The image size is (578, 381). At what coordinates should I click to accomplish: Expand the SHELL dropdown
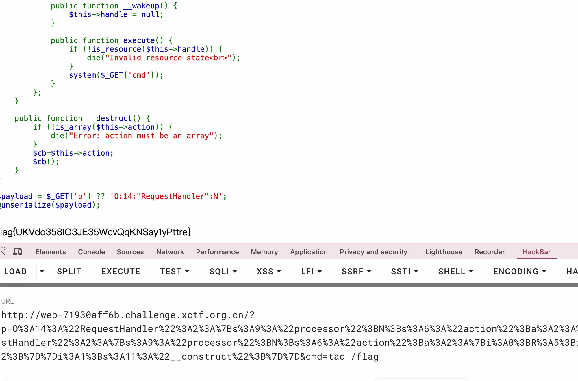tap(455, 272)
